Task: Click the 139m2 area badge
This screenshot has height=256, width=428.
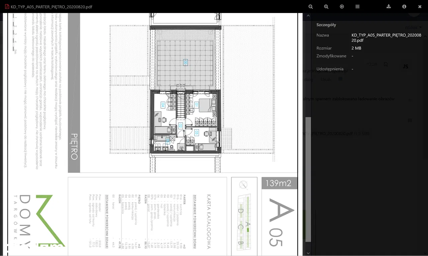Action: (x=279, y=183)
